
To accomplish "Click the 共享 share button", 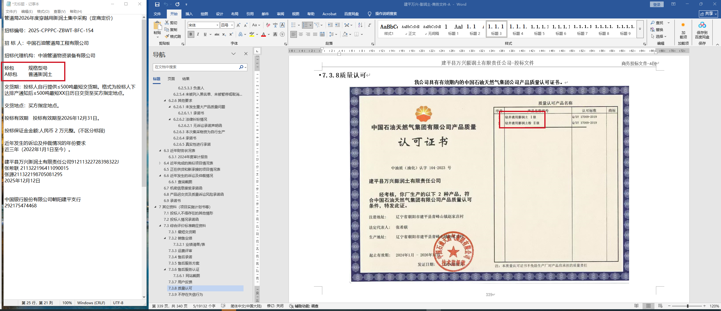I will pos(708,14).
